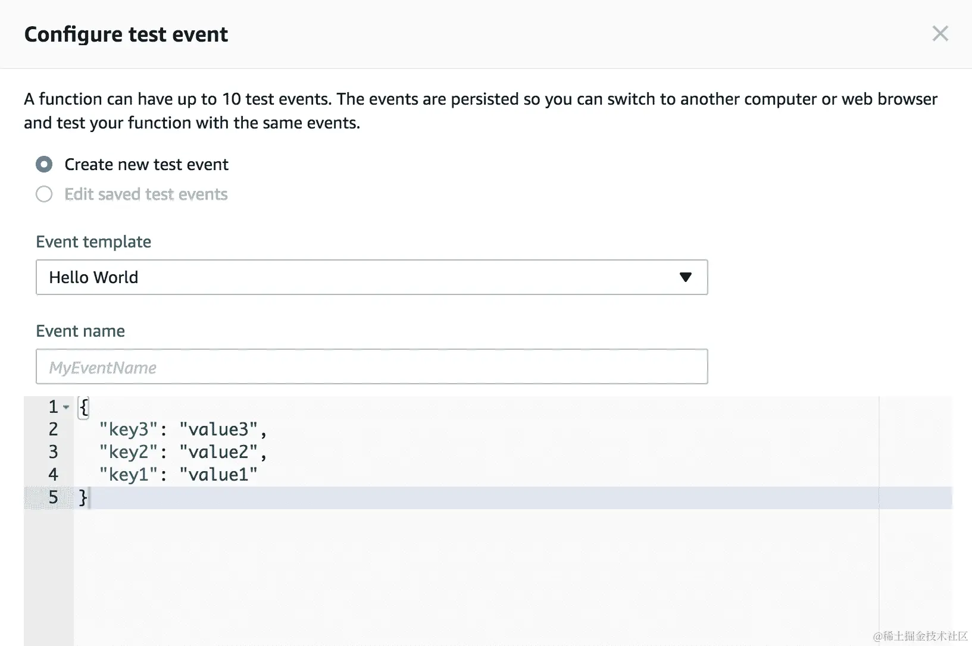Click the opening curly brace on line 1
972x646 pixels.
point(84,407)
